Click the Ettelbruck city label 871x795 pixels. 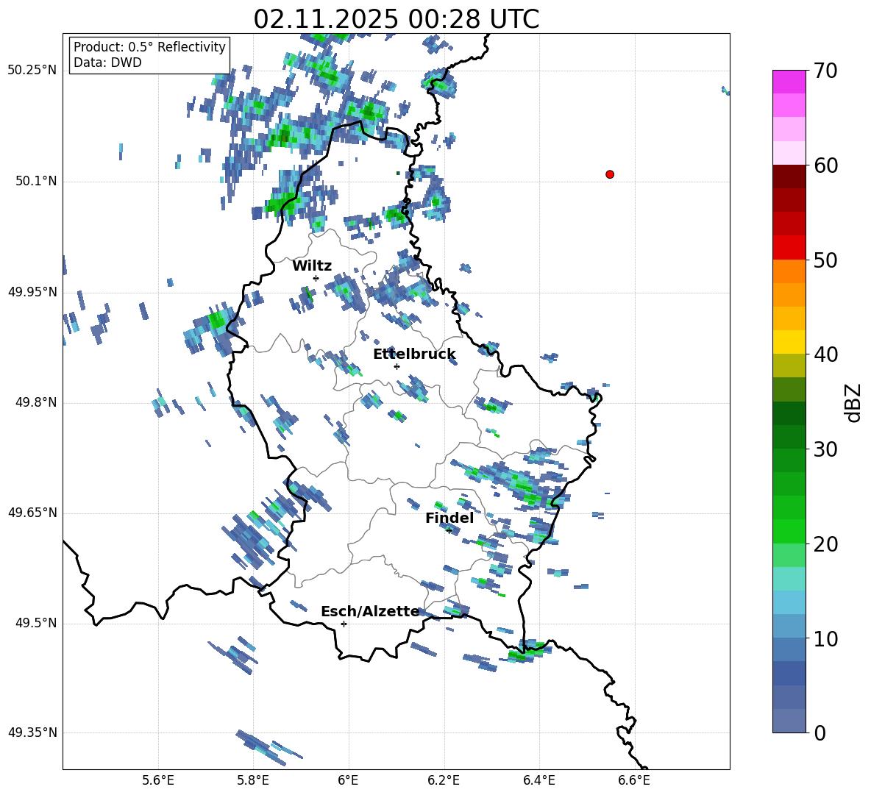click(x=413, y=354)
